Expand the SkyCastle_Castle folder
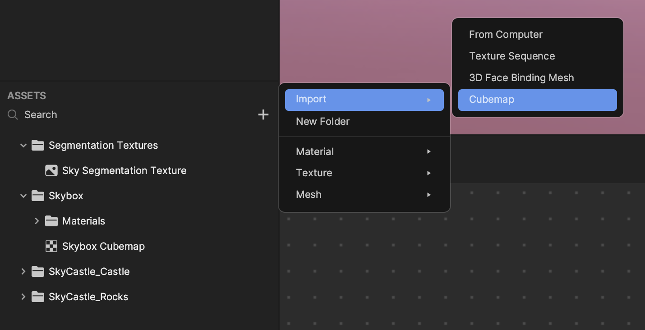The image size is (645, 330). pyautogui.click(x=23, y=271)
